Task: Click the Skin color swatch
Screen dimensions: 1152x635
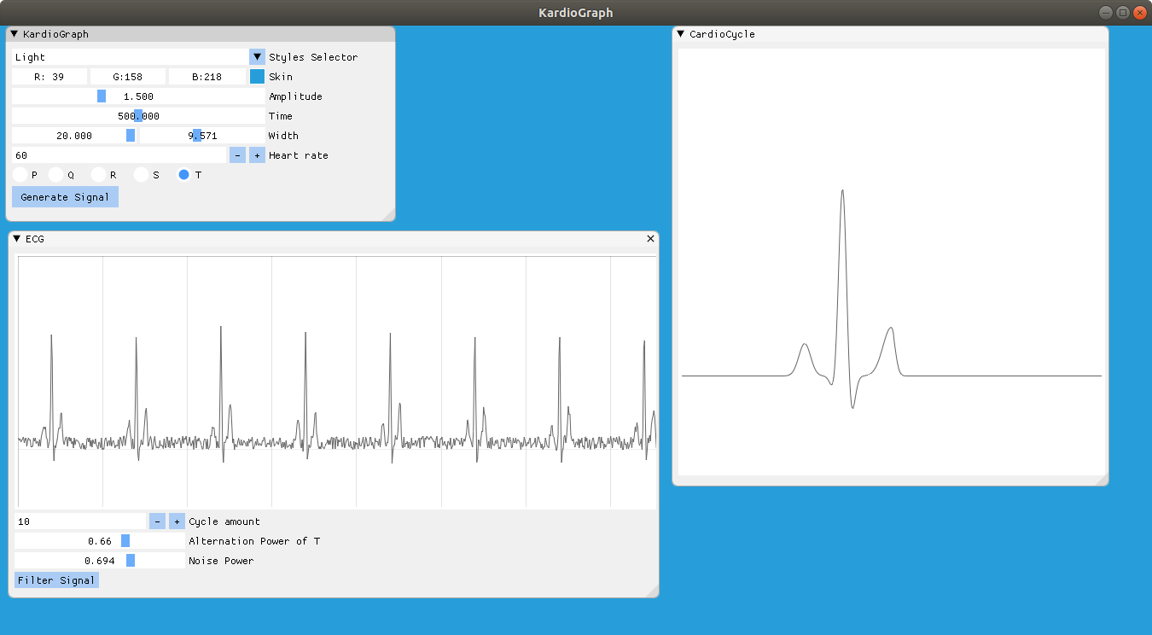Action: [257, 76]
